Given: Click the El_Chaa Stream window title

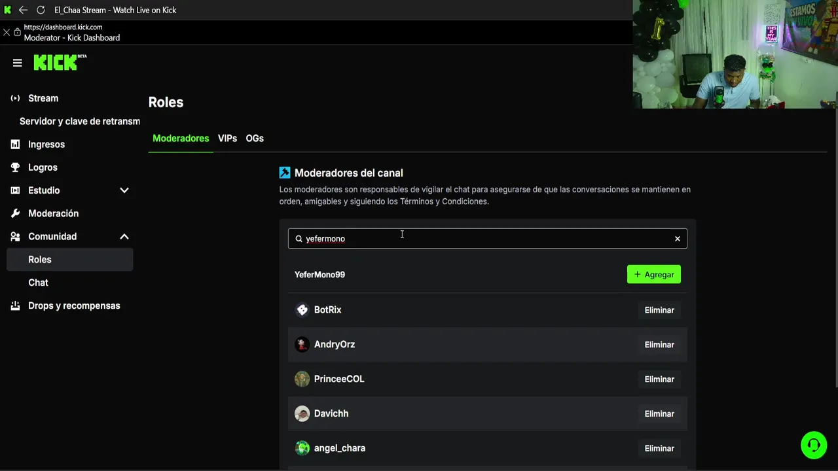Looking at the screenshot, I should coord(115,10).
